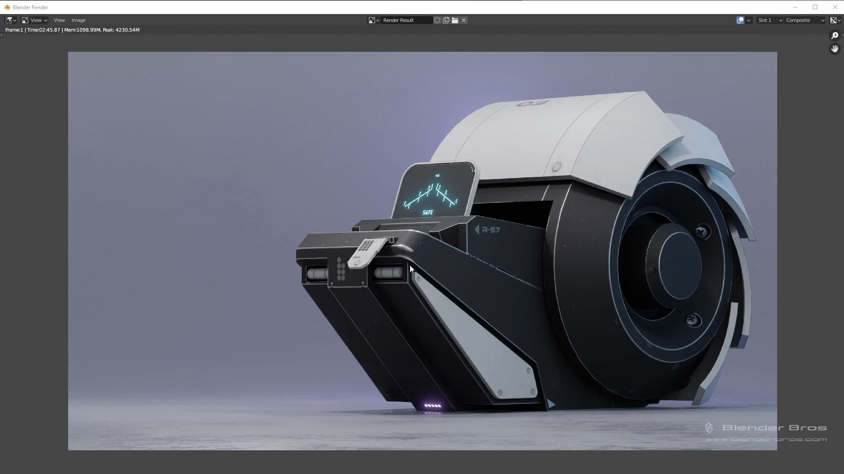Unlink the Render Result image
This screenshot has width=844, height=474.
[x=464, y=20]
